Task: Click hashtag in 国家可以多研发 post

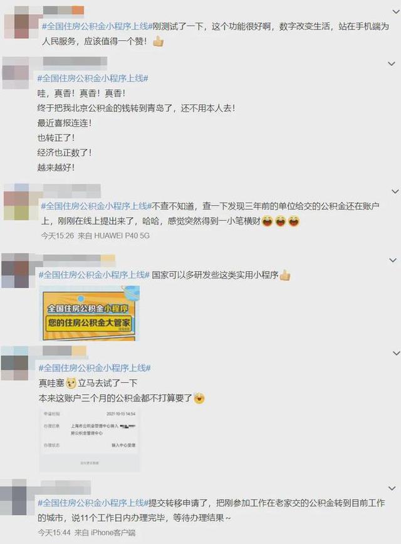Action: [94, 275]
